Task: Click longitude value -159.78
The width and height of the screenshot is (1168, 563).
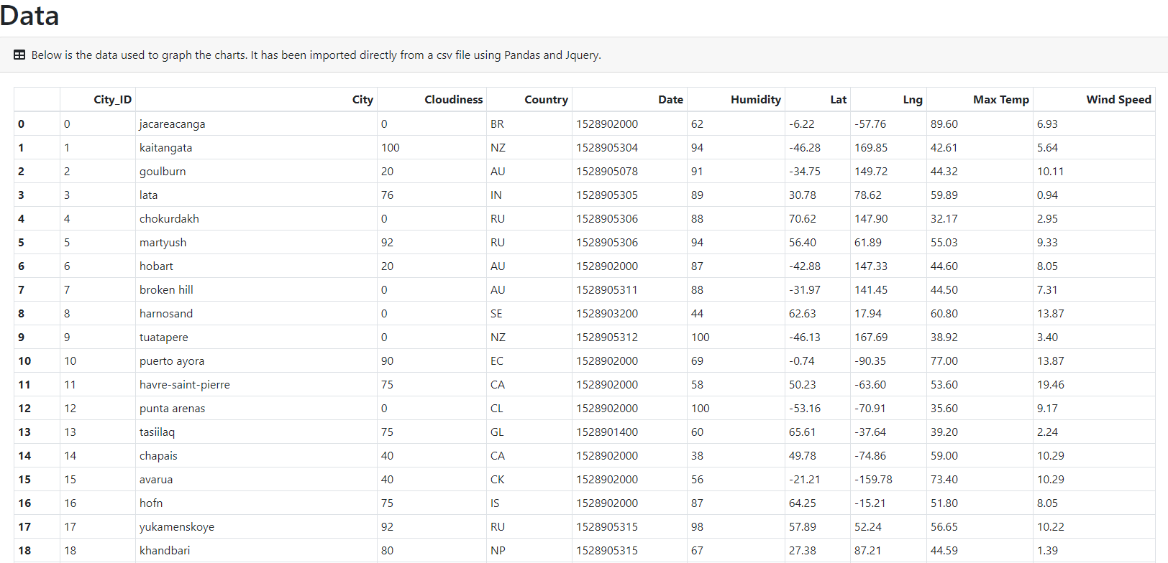Action: point(873,479)
